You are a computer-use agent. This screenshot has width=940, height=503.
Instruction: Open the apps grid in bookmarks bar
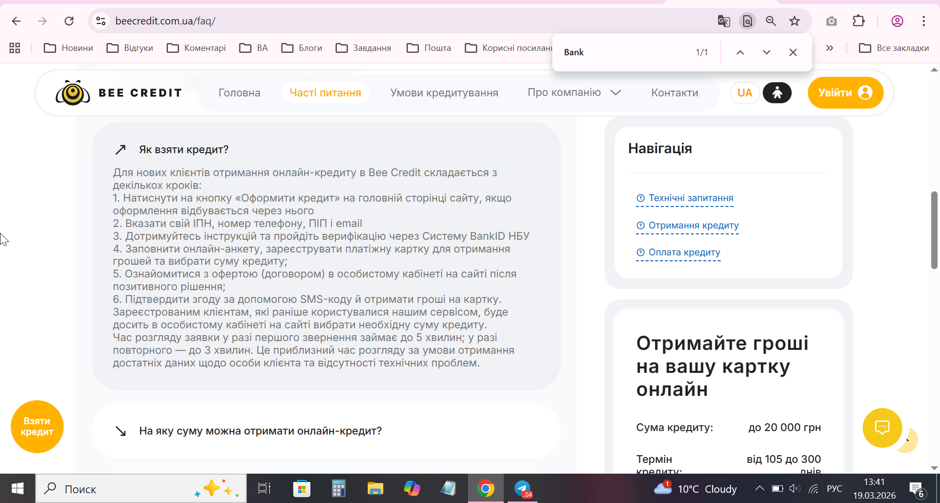(x=15, y=48)
